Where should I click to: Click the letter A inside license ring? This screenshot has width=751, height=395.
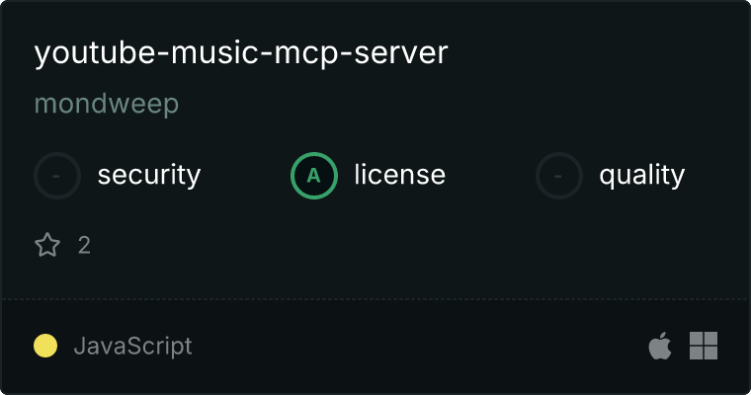(313, 176)
